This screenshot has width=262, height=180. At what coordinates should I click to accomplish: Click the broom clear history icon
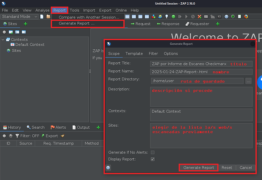pyautogui.click(x=63, y=136)
